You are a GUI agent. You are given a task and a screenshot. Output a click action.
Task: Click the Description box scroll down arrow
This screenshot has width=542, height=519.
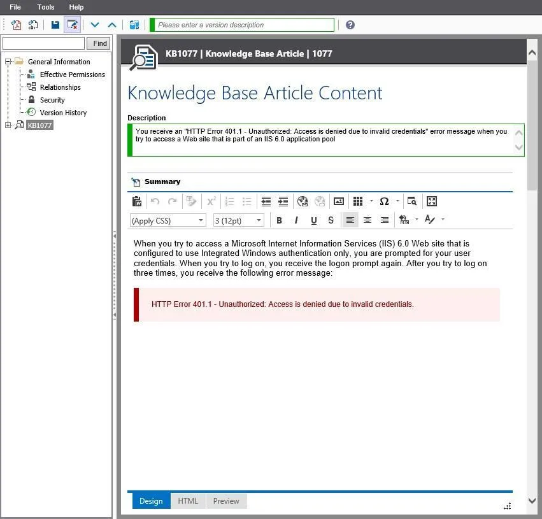[x=518, y=148]
